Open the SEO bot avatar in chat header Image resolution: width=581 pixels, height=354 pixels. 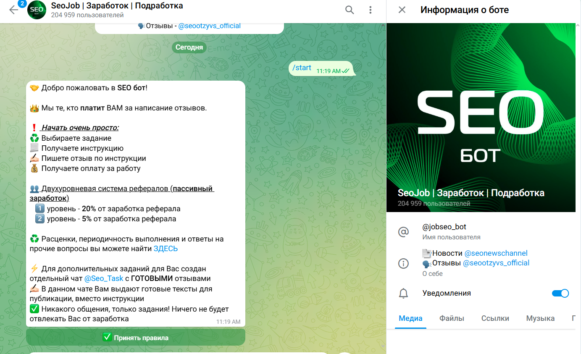click(37, 10)
